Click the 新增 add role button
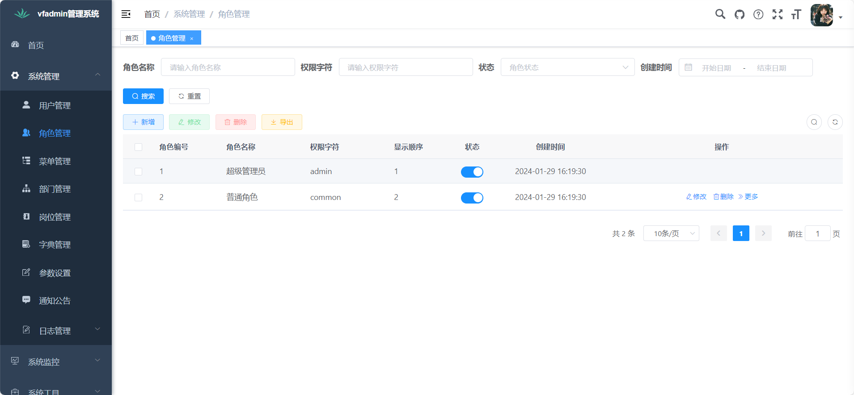 pos(143,122)
